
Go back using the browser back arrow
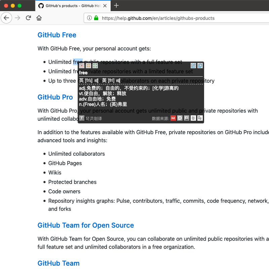coord(6,18)
